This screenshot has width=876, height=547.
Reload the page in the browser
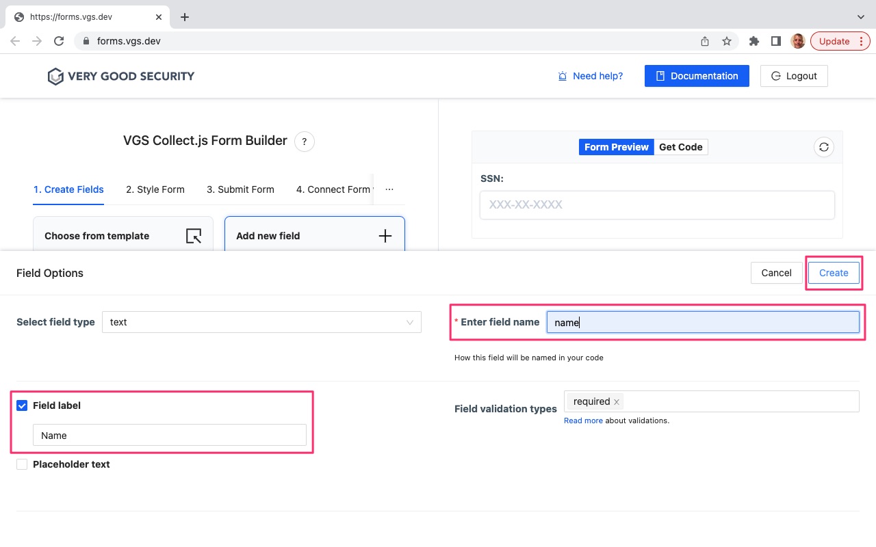[59, 41]
